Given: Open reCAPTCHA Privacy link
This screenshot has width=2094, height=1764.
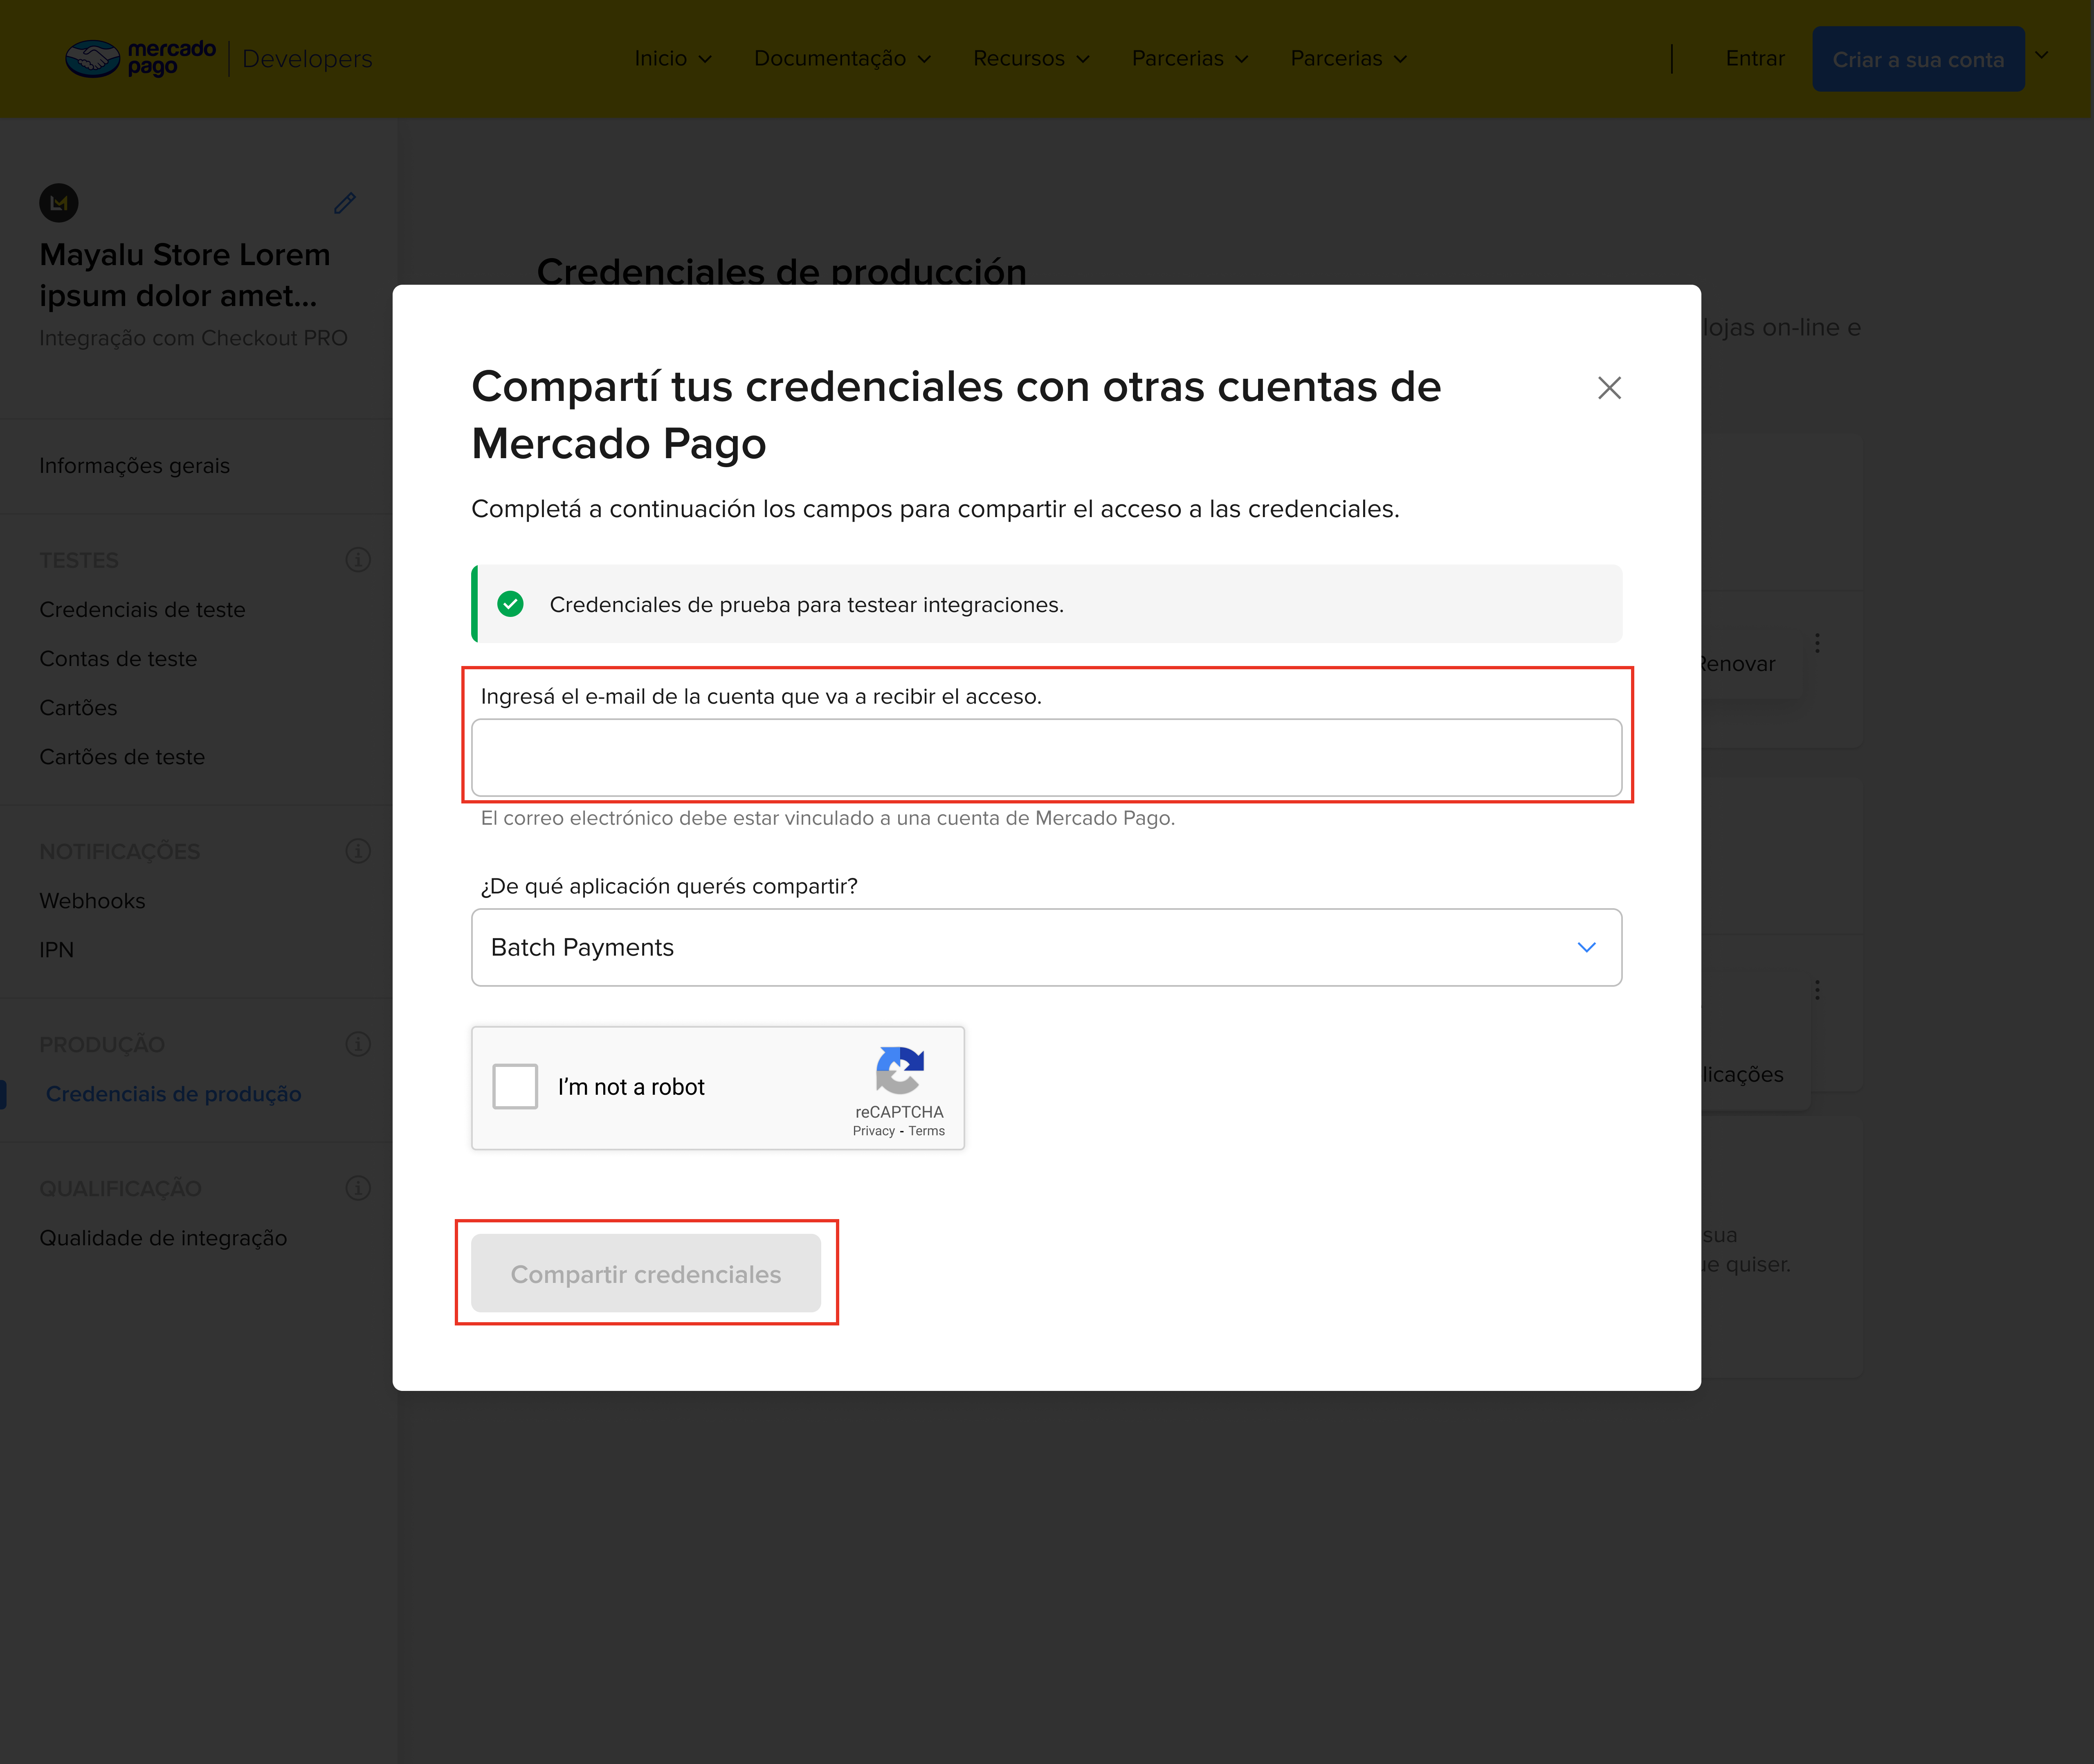Looking at the screenshot, I should coord(874,1131).
